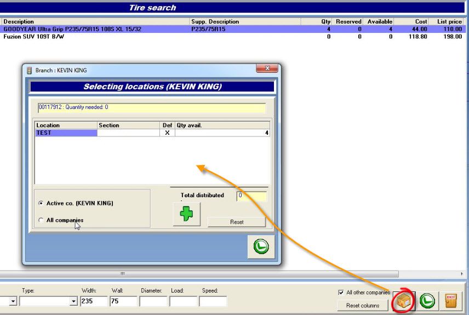The image size is (469, 315).
Task: Click the X mark in the Def column
Action: [x=167, y=133]
